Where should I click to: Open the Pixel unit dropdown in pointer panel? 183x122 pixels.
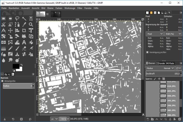point(155,34)
